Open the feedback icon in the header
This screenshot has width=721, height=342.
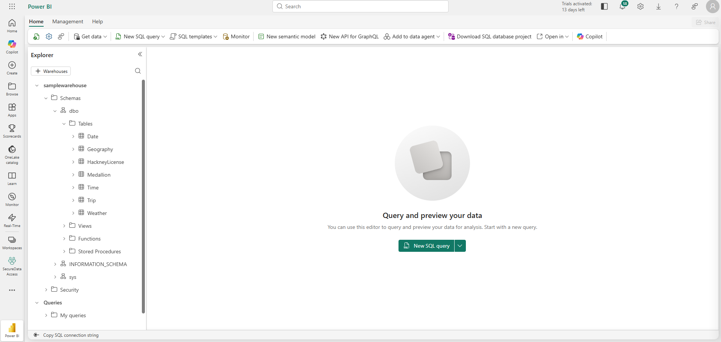pos(695,6)
